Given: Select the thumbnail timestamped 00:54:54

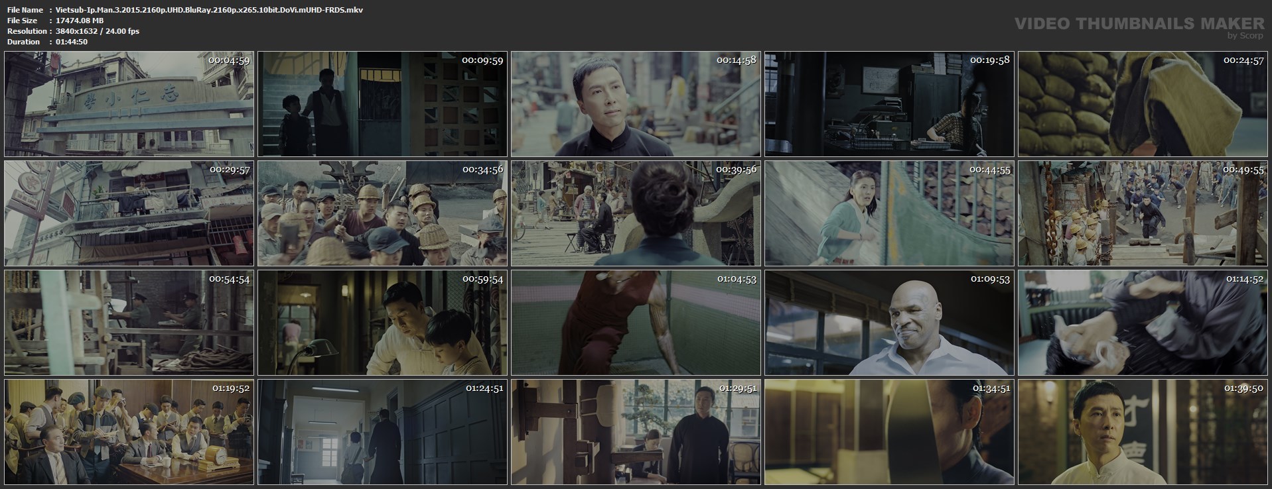Looking at the screenshot, I should coord(129,323).
